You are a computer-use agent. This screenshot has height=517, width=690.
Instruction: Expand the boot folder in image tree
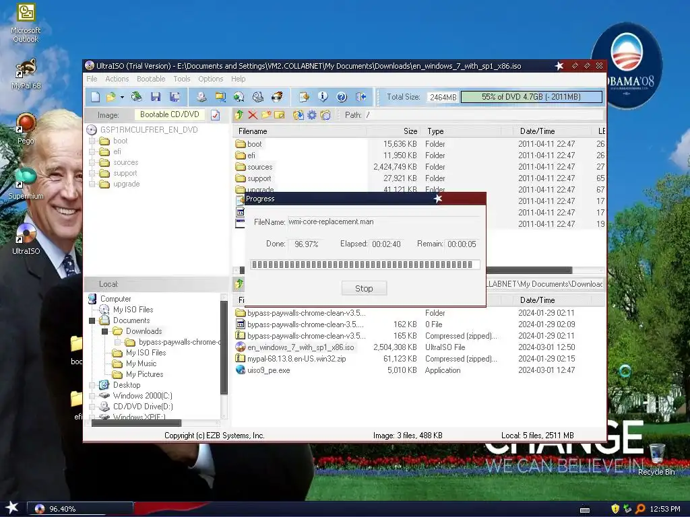[92, 141]
